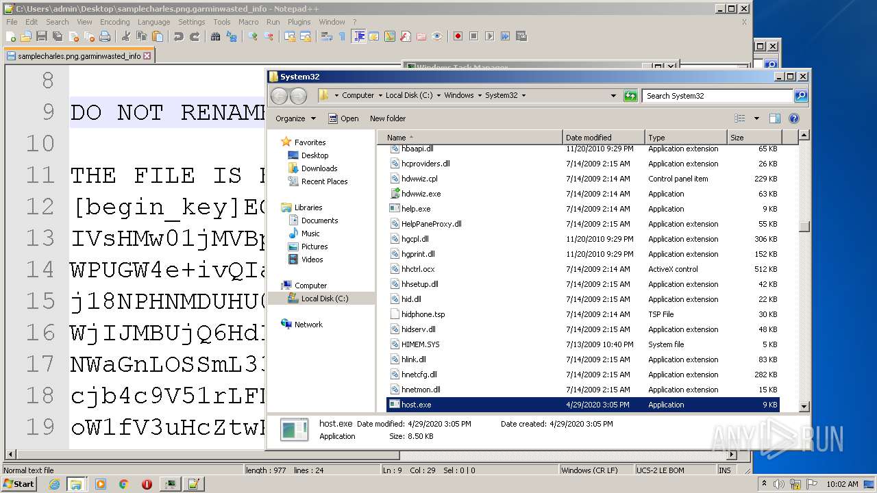Click the Search System32 input field
This screenshot has width=877, height=493.
[x=718, y=96]
